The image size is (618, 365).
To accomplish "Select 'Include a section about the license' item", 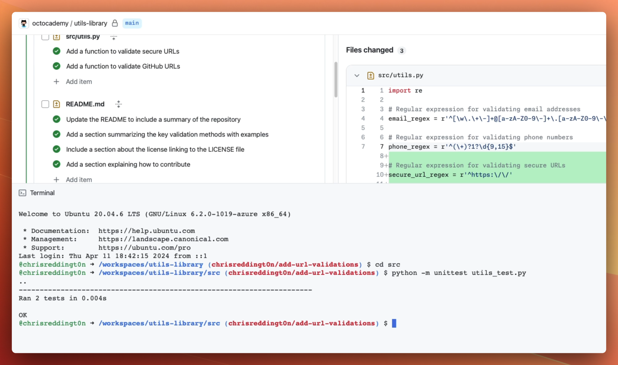I will [x=155, y=149].
